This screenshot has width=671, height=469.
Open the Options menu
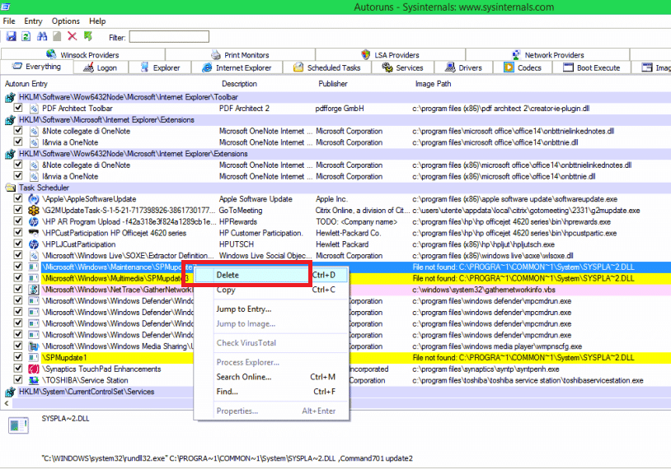click(66, 21)
